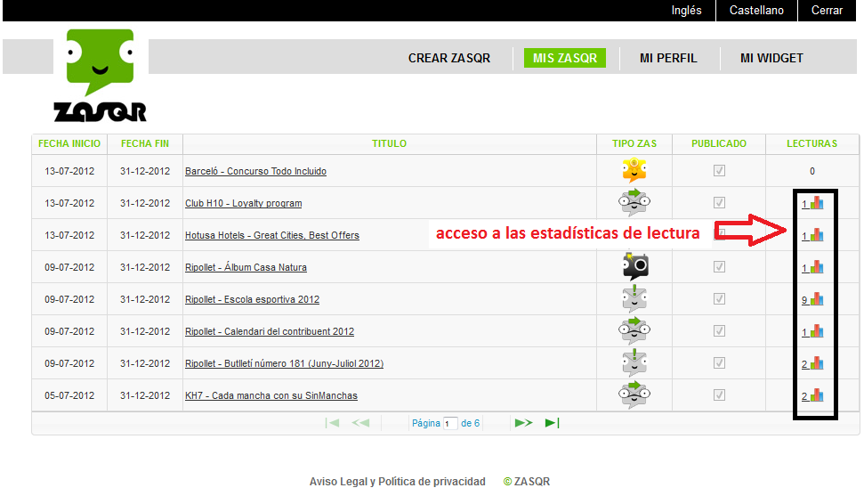Click the page number input field
Image resolution: width=864 pixels, height=496 pixels.
click(450, 423)
